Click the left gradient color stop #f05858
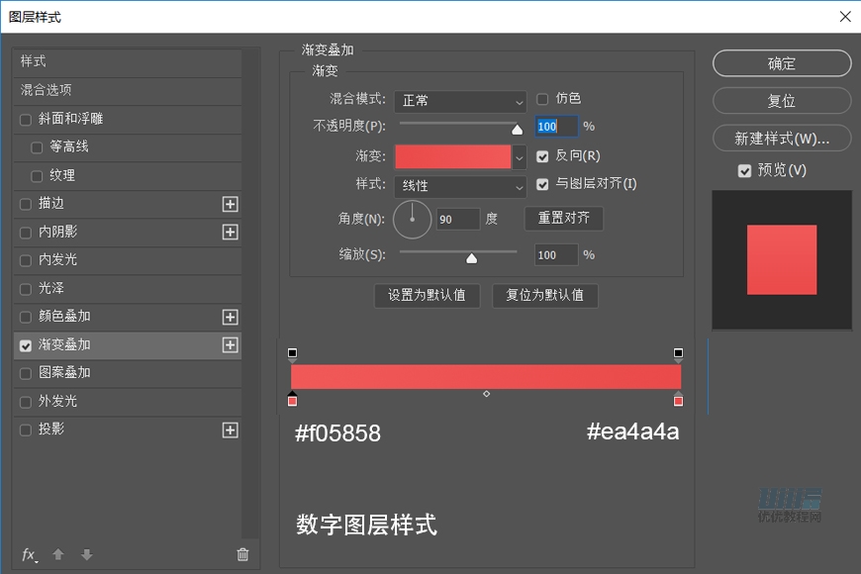 click(x=292, y=400)
